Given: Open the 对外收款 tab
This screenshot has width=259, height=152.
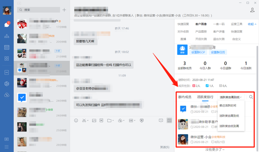Looking at the screenshot, I should 183,32.
